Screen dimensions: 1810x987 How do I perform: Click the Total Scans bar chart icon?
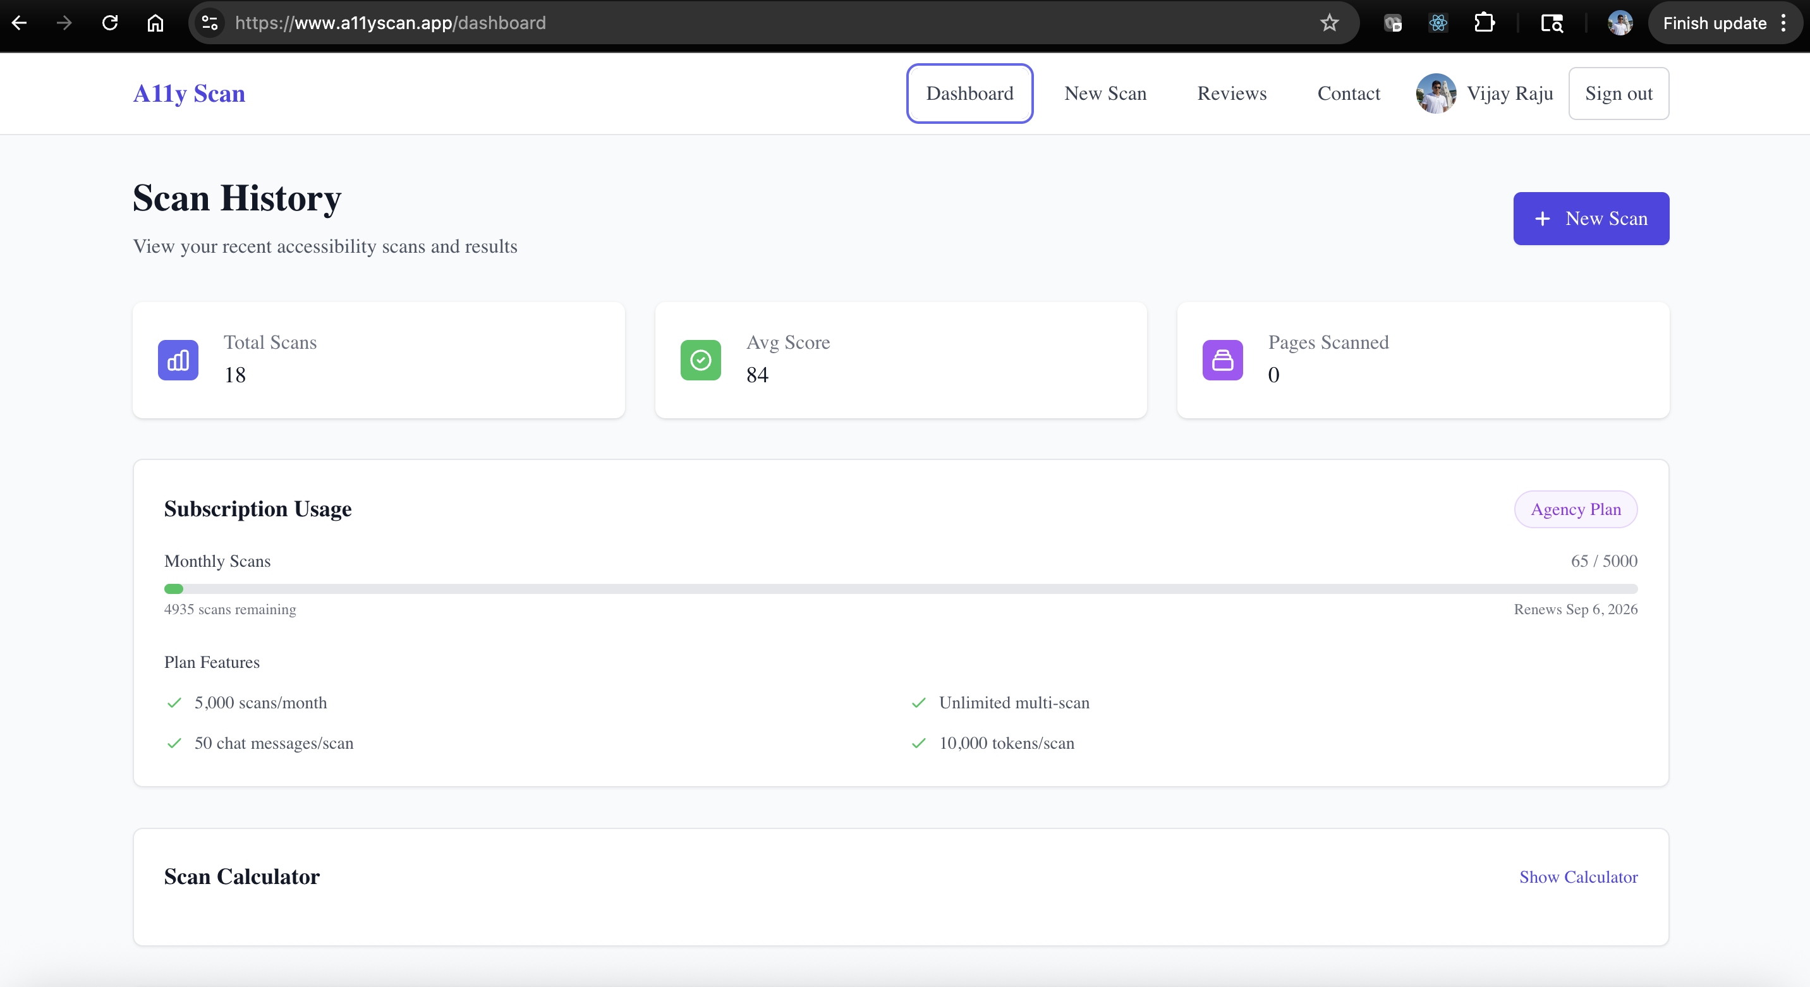tap(178, 360)
